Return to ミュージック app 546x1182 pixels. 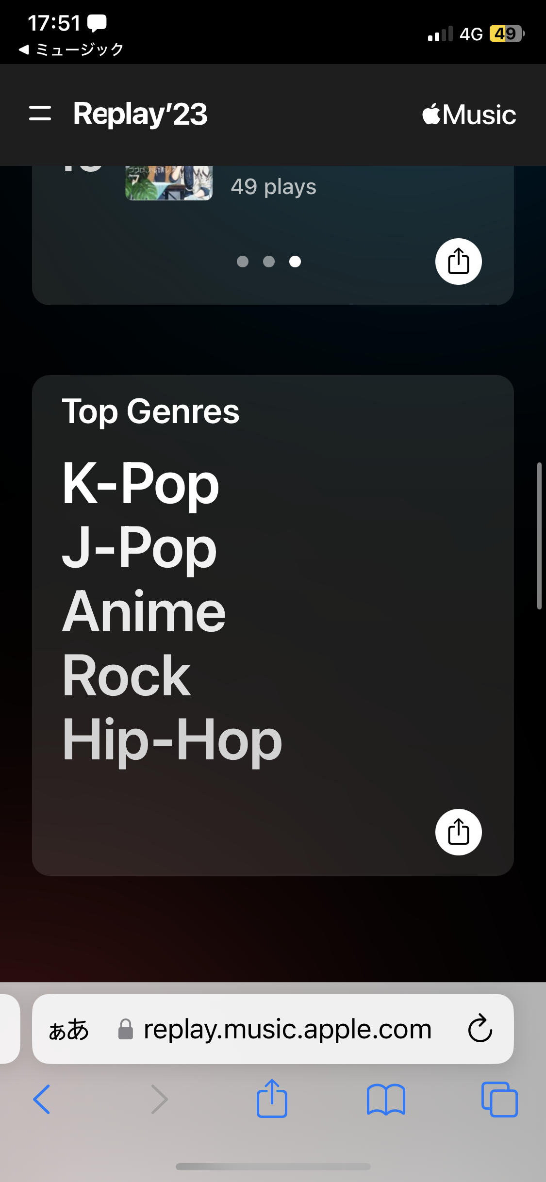tap(71, 49)
